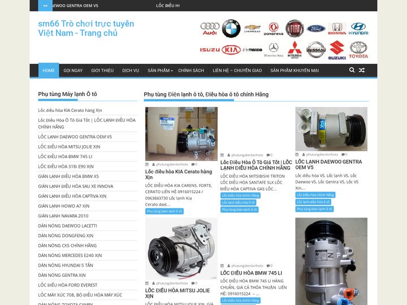Open sidebar link LỐC LẠNH DAEWOO GENTRA OEM V5
The image size is (407, 305).
pyautogui.click(x=75, y=137)
